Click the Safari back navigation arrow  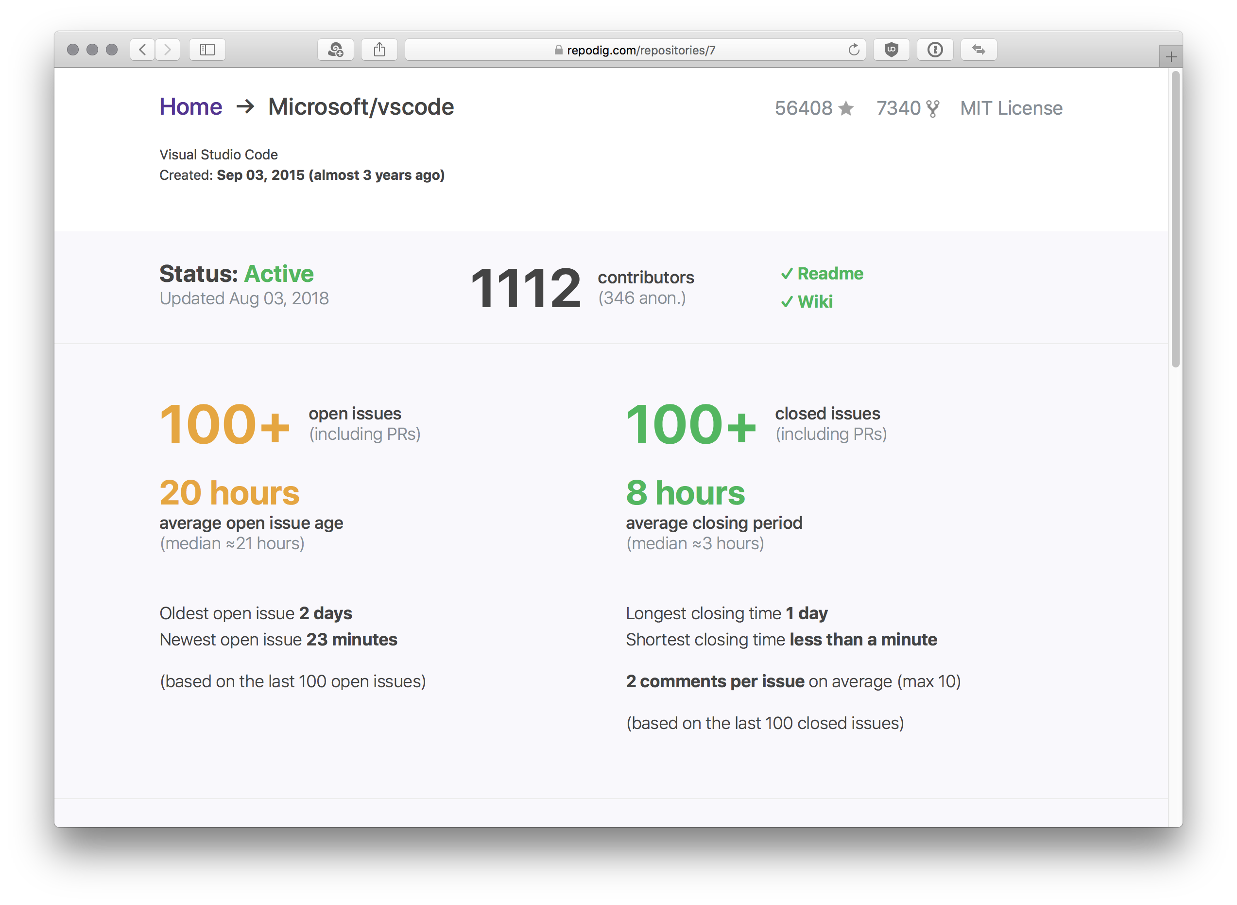142,50
